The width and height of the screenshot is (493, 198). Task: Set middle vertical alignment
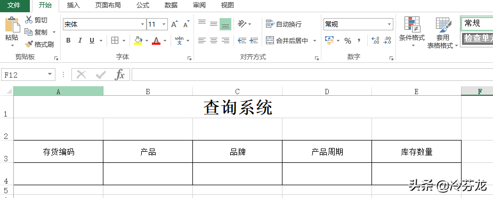[214, 24]
